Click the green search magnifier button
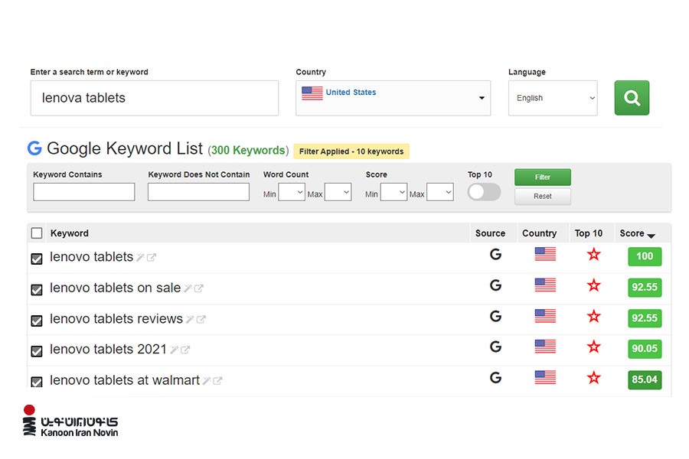689x459 pixels. click(632, 98)
